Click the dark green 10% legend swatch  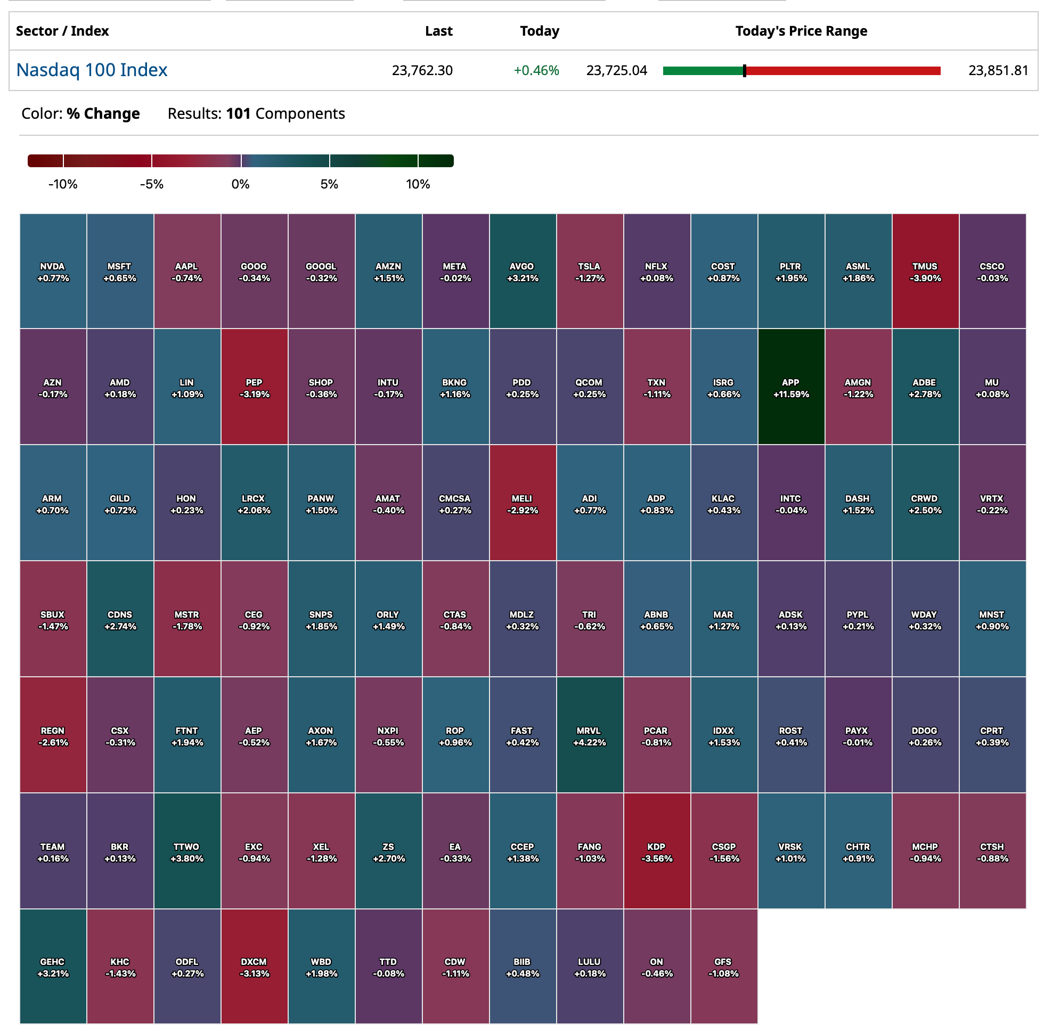tap(436, 161)
